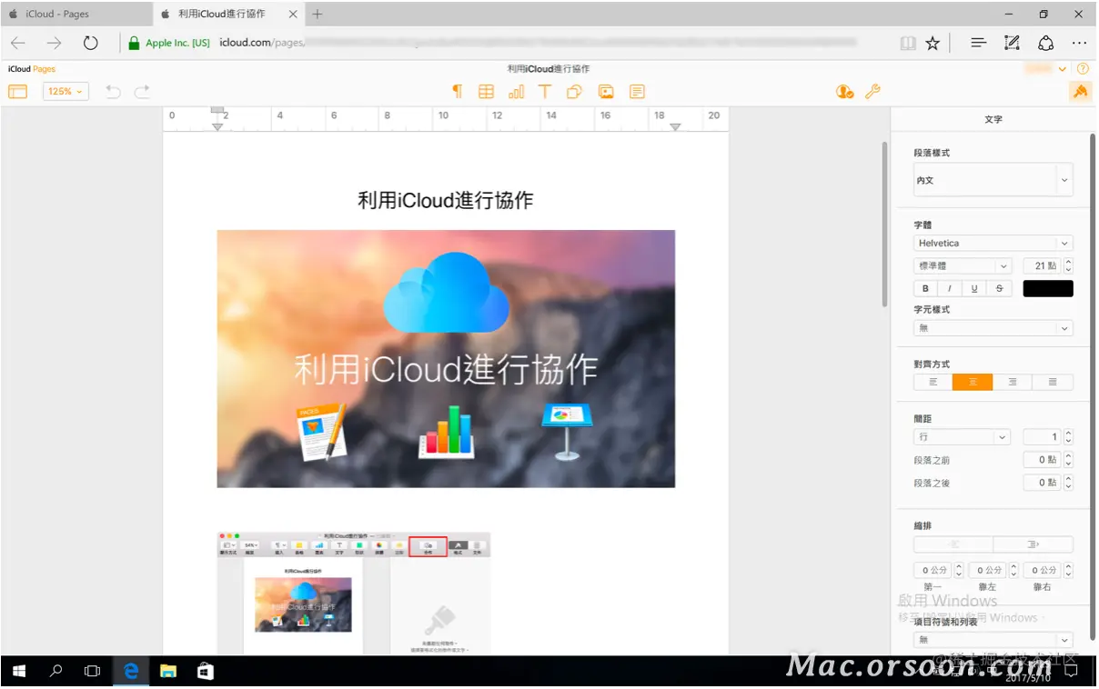Switch to the iCloud - Pages tab
The image size is (1099, 689).
76,14
